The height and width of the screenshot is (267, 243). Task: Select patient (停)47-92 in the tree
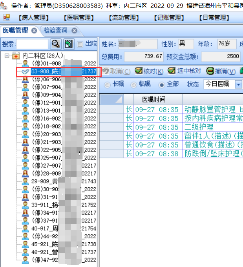click(x=64, y=260)
